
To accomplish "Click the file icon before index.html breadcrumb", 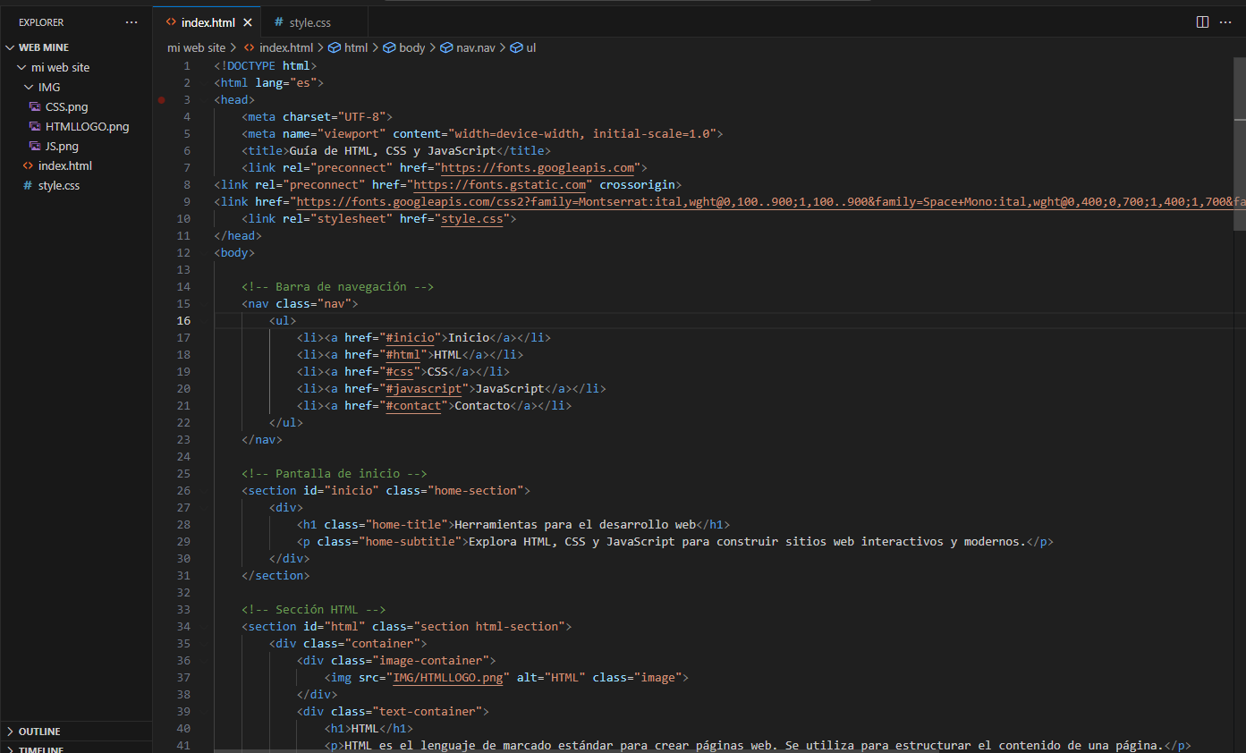I will (x=250, y=47).
